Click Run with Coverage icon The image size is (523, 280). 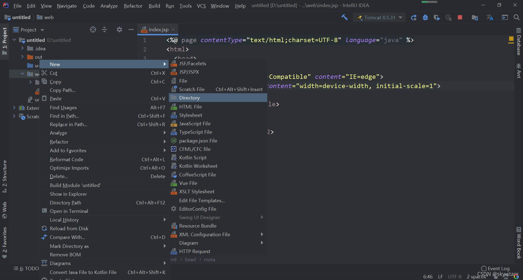437,17
